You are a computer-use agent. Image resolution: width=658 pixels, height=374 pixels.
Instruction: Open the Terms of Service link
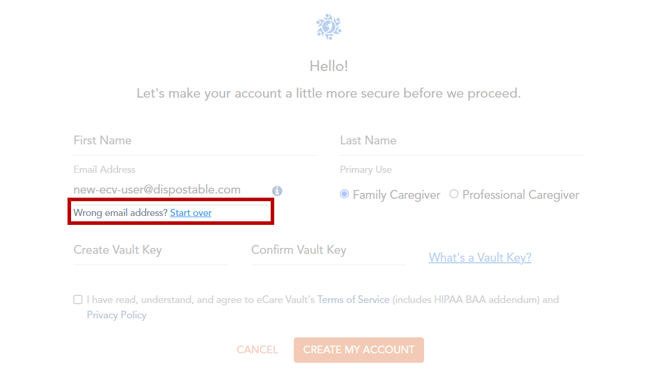354,300
